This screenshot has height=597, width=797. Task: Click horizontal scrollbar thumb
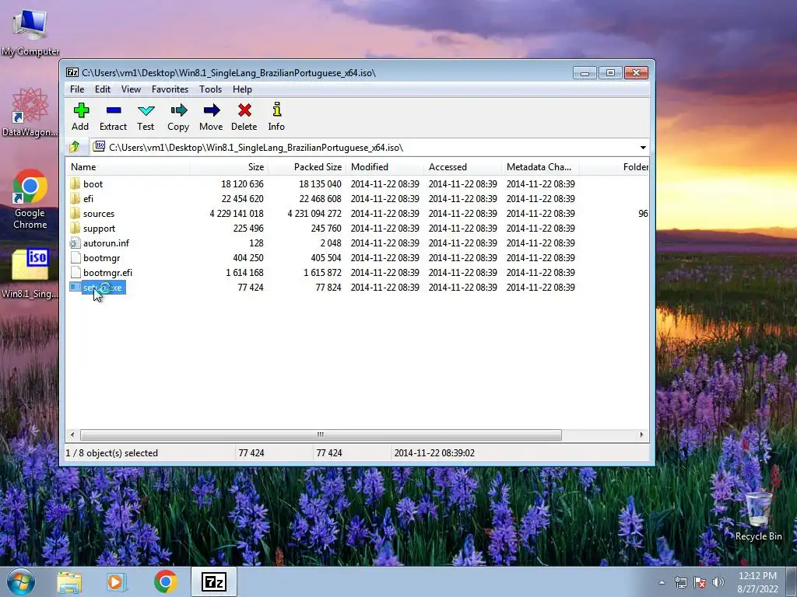(321, 435)
